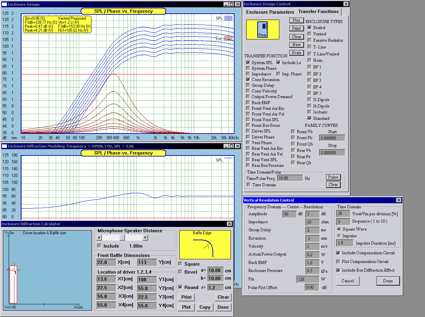Screen dimensions: 425x317
Task: Switch to Enclosure Parameters tab
Action: click(270, 12)
